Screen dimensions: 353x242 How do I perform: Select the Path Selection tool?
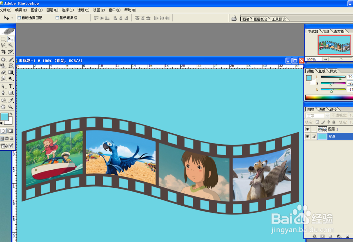click(x=3, y=86)
